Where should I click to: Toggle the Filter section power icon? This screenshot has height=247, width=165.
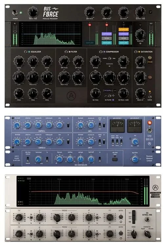(66, 52)
